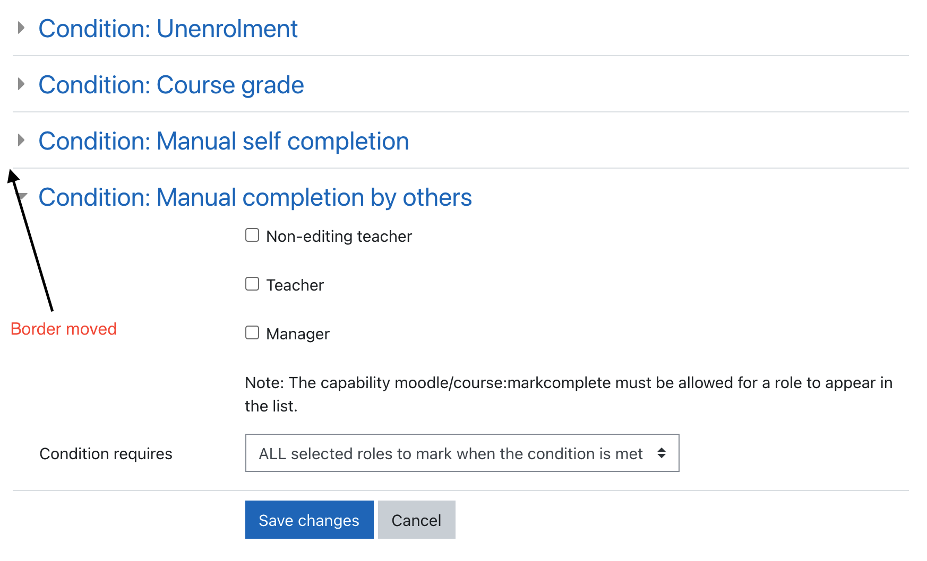
Task: Cancel the completion settings form
Action: tap(416, 520)
